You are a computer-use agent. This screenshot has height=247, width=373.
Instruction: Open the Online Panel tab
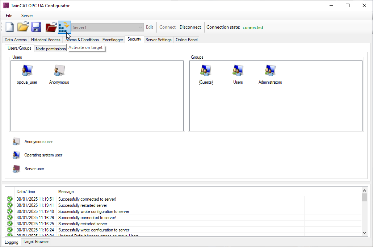pos(186,40)
